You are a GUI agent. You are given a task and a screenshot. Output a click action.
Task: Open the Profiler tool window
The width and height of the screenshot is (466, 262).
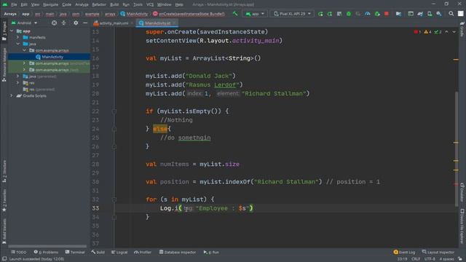(143, 253)
